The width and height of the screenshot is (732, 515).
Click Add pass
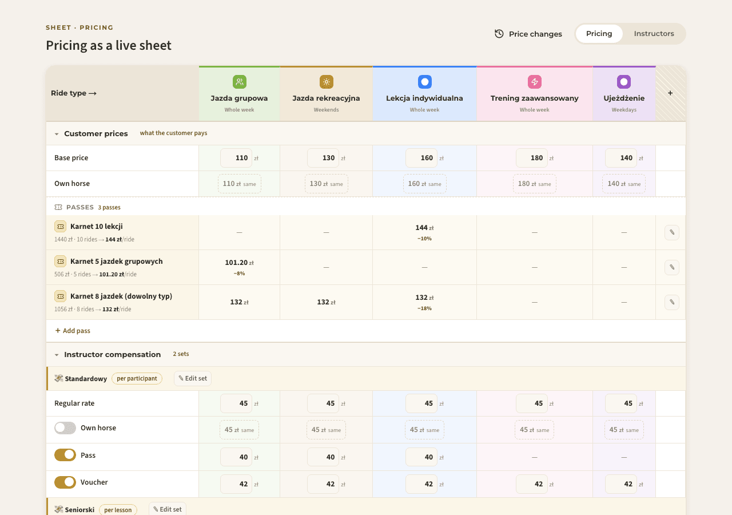[x=73, y=331]
